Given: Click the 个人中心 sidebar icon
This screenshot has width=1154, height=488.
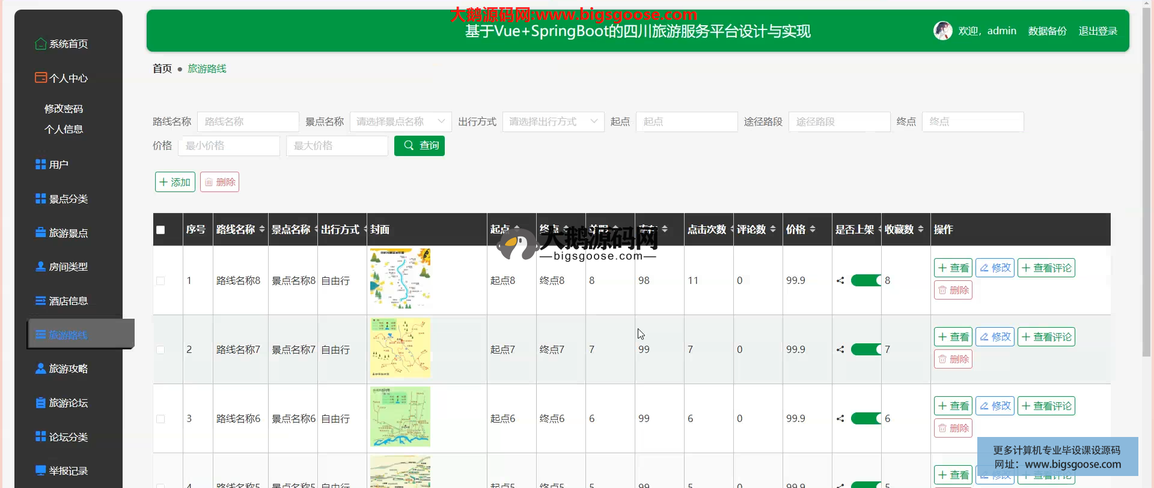Looking at the screenshot, I should pyautogui.click(x=40, y=78).
